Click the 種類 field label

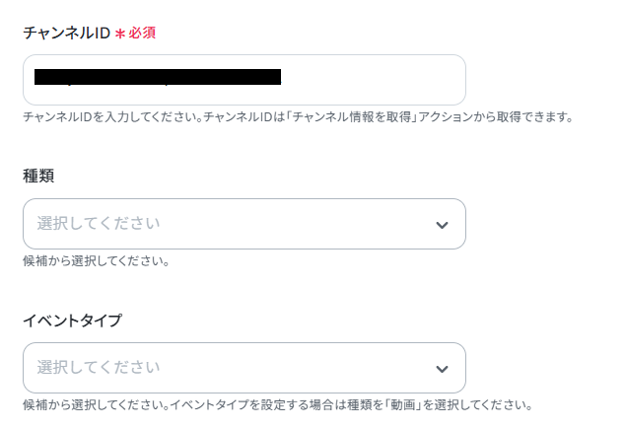point(38,176)
